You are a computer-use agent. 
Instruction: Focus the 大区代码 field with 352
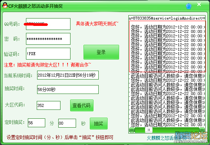tap(49, 105)
